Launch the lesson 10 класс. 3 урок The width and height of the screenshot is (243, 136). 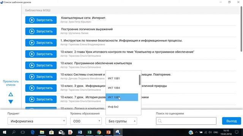click(41, 88)
